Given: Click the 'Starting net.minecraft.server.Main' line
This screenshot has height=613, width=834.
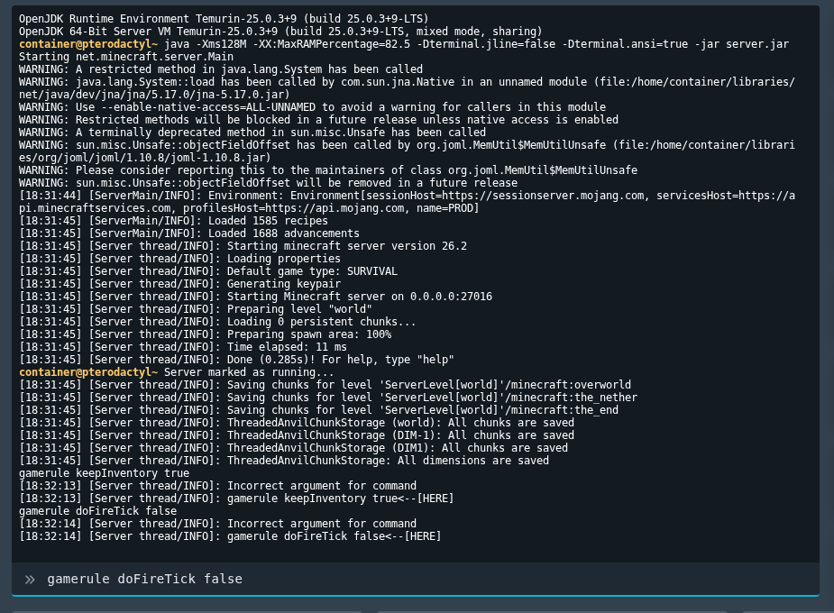Looking at the screenshot, I should click(x=126, y=57).
